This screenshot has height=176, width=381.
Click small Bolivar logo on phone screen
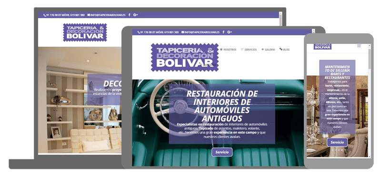[322, 46]
